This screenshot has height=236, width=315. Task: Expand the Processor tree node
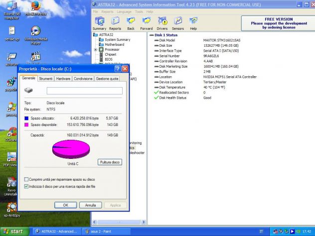tap(96, 50)
